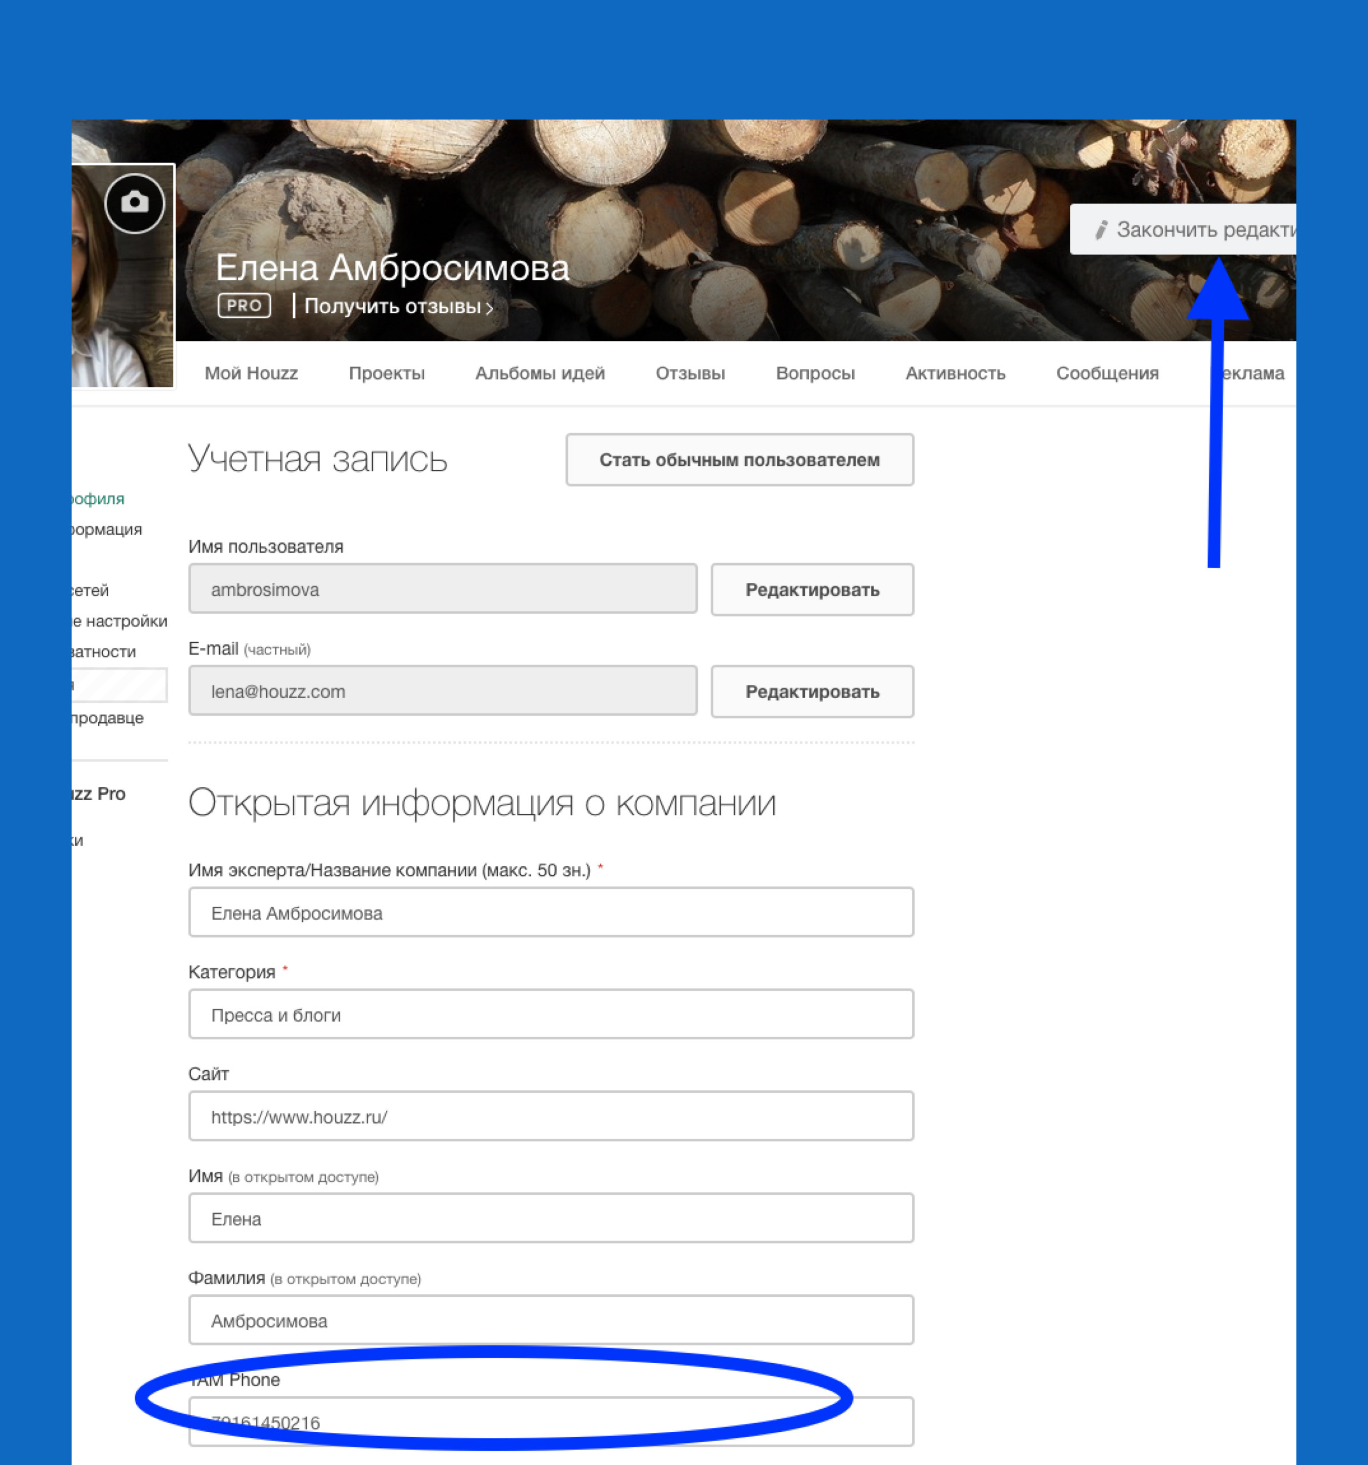
Task: Open the Получить отзывы link
Action: click(398, 307)
